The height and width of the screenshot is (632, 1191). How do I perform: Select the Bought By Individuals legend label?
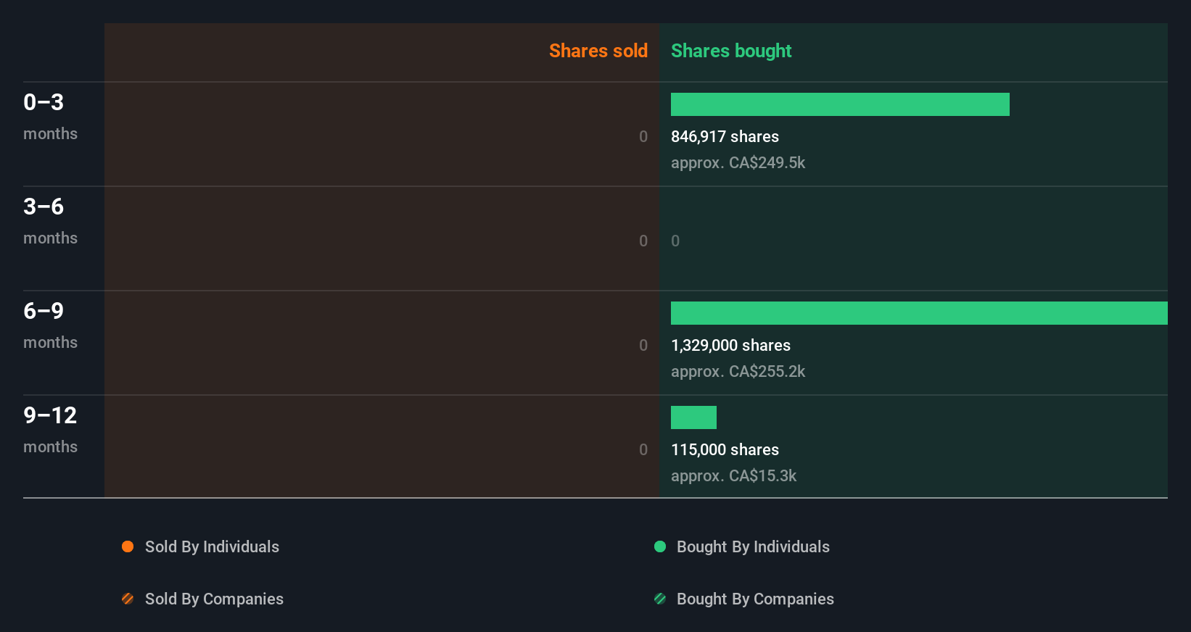(x=753, y=546)
